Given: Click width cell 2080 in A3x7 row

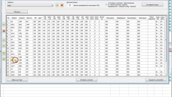Looking at the screenshot, I should (x=22, y=66).
